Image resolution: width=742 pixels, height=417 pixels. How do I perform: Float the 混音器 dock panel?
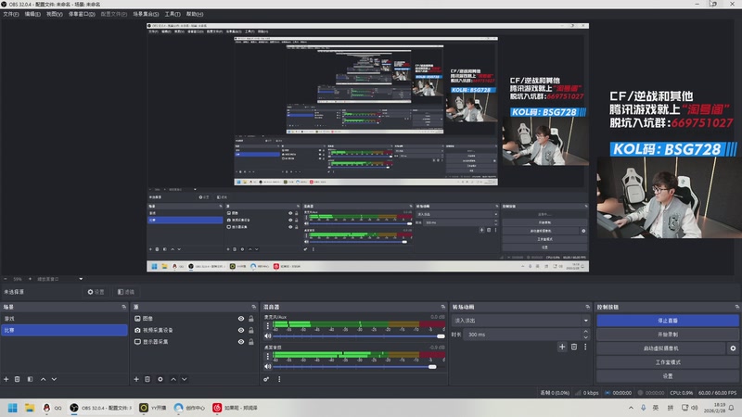click(x=443, y=307)
